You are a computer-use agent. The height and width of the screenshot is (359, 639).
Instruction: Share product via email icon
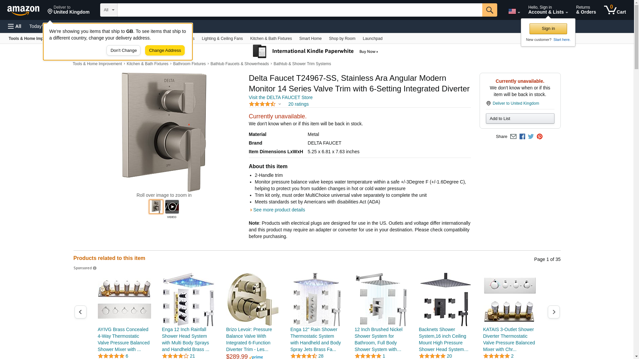pyautogui.click(x=513, y=137)
